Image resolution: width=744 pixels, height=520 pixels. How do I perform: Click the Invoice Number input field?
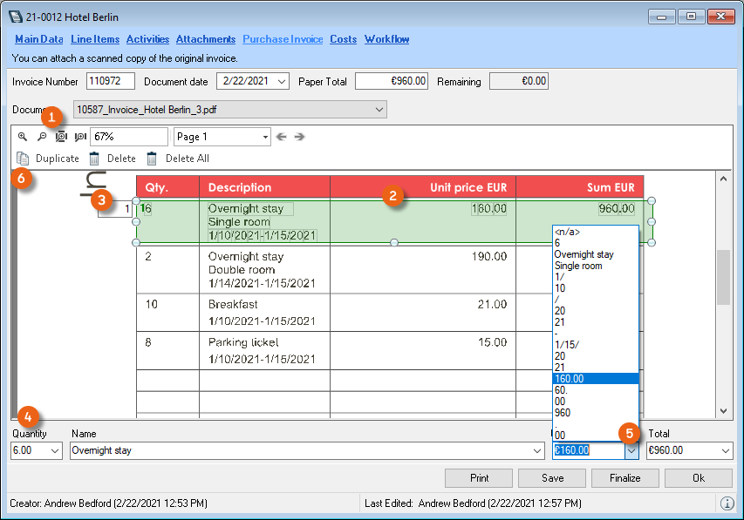pos(111,81)
